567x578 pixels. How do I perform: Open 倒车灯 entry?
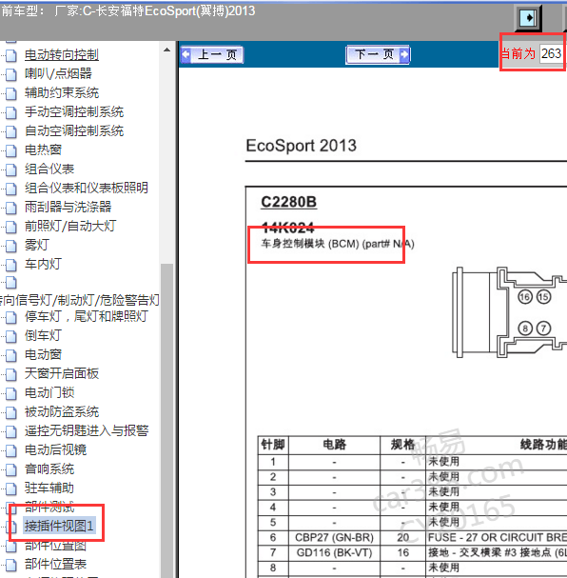pyautogui.click(x=43, y=335)
